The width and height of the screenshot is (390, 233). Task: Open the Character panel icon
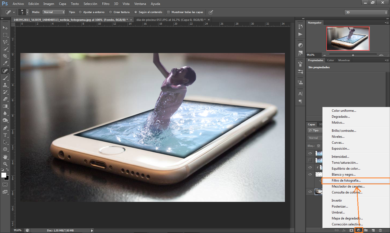coord(300,94)
